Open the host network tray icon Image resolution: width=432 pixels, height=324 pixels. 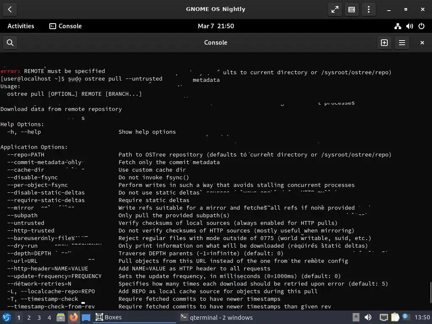coord(383,317)
